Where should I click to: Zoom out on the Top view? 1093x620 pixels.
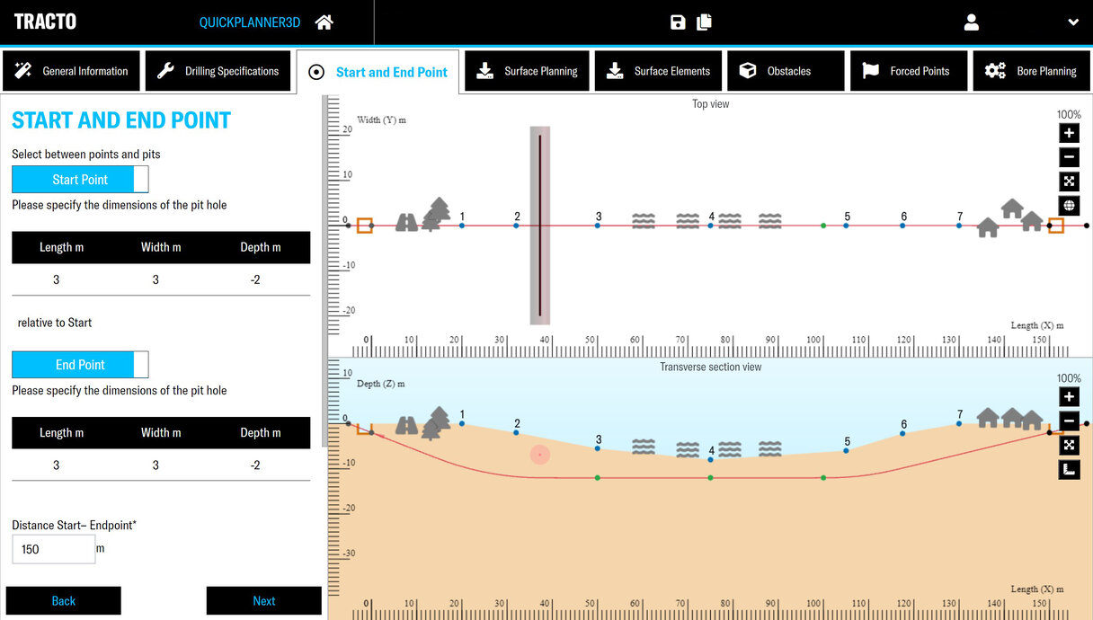[1069, 157]
